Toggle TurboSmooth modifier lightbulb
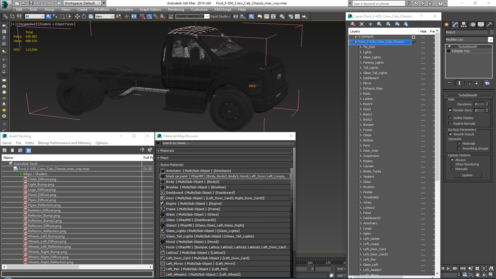496x279 pixels. pyautogui.click(x=449, y=47)
